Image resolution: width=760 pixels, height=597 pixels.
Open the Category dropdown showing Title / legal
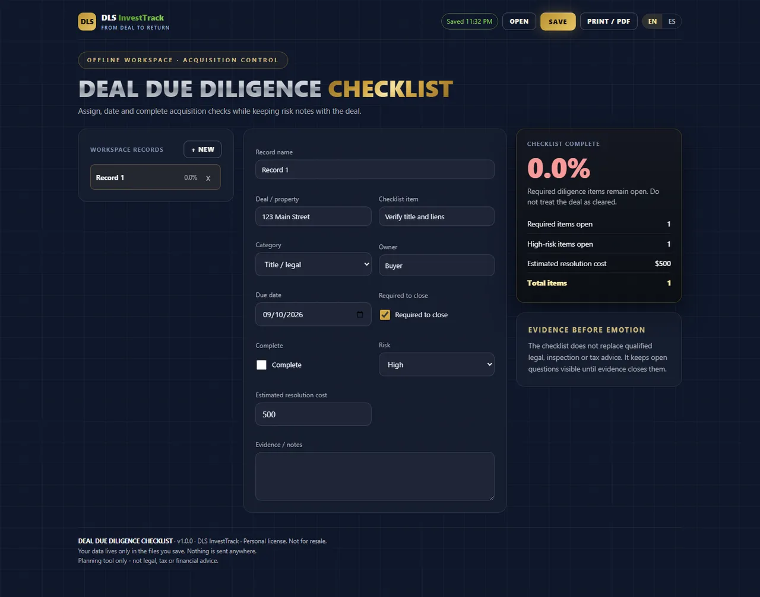tap(313, 264)
